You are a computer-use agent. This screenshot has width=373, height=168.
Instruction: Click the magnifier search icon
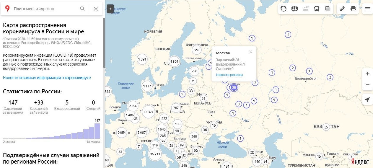point(82,9)
